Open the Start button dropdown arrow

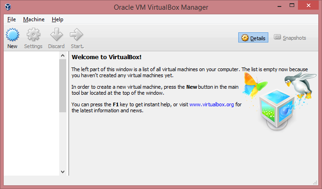pyautogui.click(x=83, y=48)
